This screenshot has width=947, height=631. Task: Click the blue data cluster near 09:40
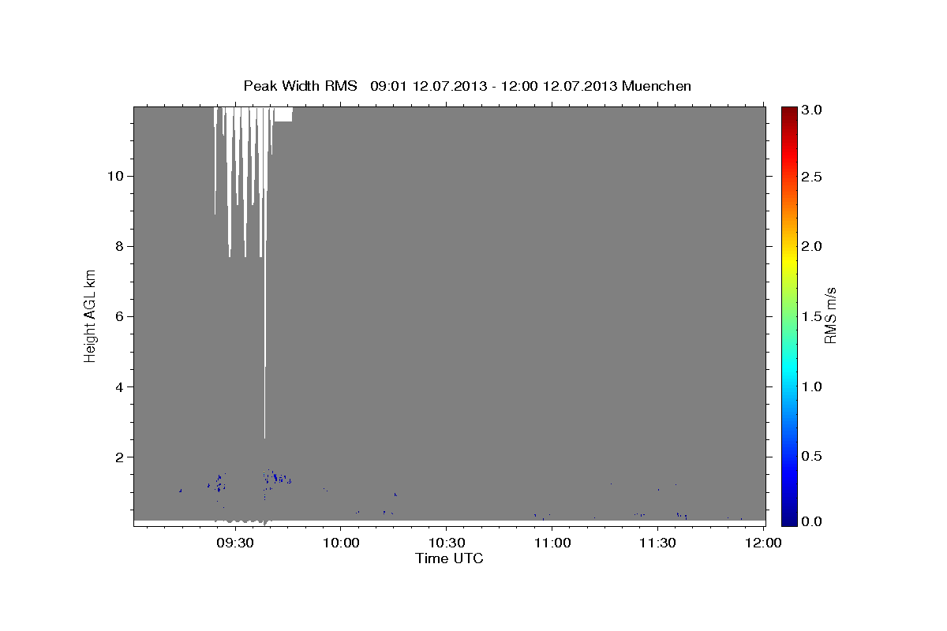point(276,478)
